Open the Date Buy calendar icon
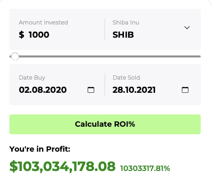 (x=91, y=90)
